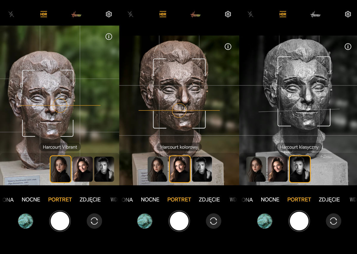Open settings gear in right Harcourt klasyczny screen
The image size is (357, 254).
[x=348, y=14]
